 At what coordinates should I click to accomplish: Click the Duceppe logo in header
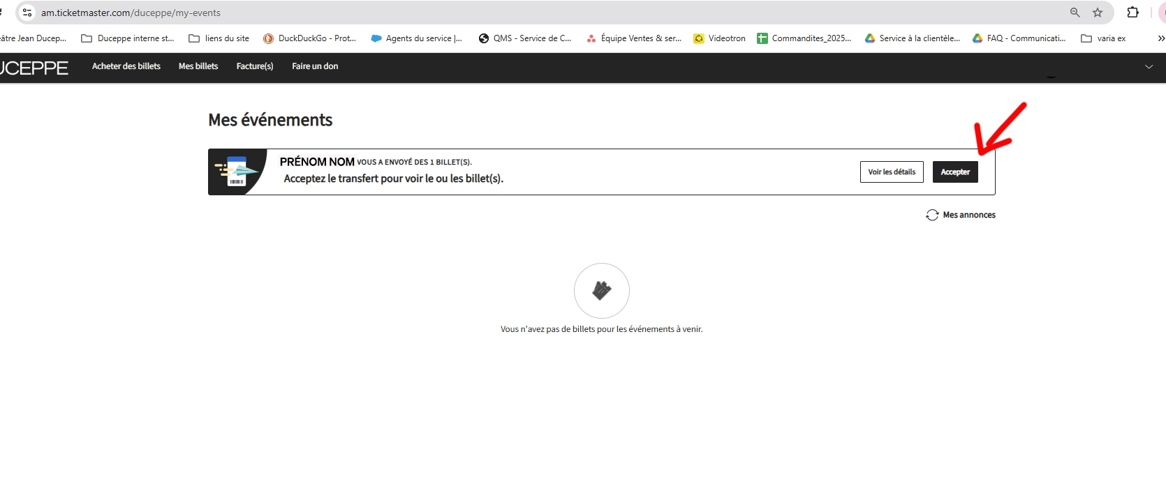click(x=34, y=68)
